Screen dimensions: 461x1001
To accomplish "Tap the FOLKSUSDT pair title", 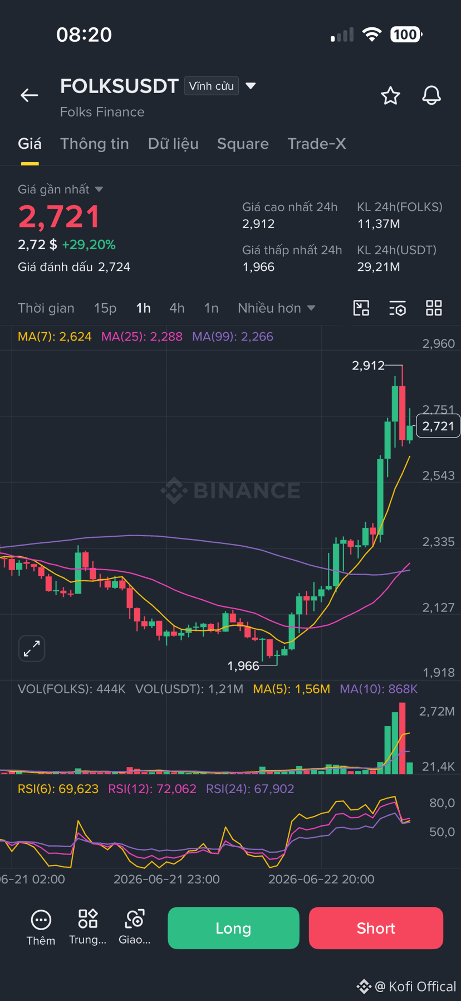I will point(119,86).
